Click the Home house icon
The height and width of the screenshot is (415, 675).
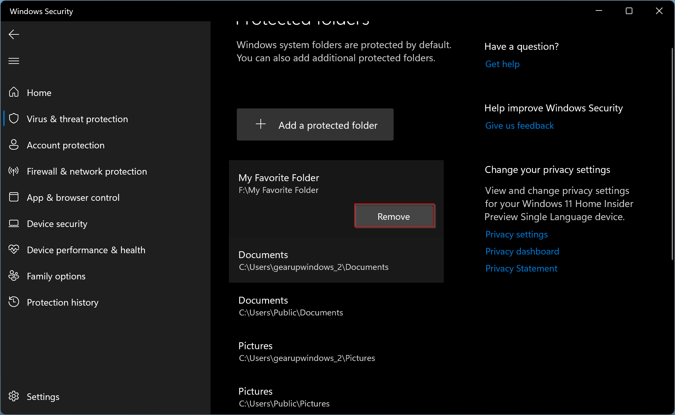[14, 92]
